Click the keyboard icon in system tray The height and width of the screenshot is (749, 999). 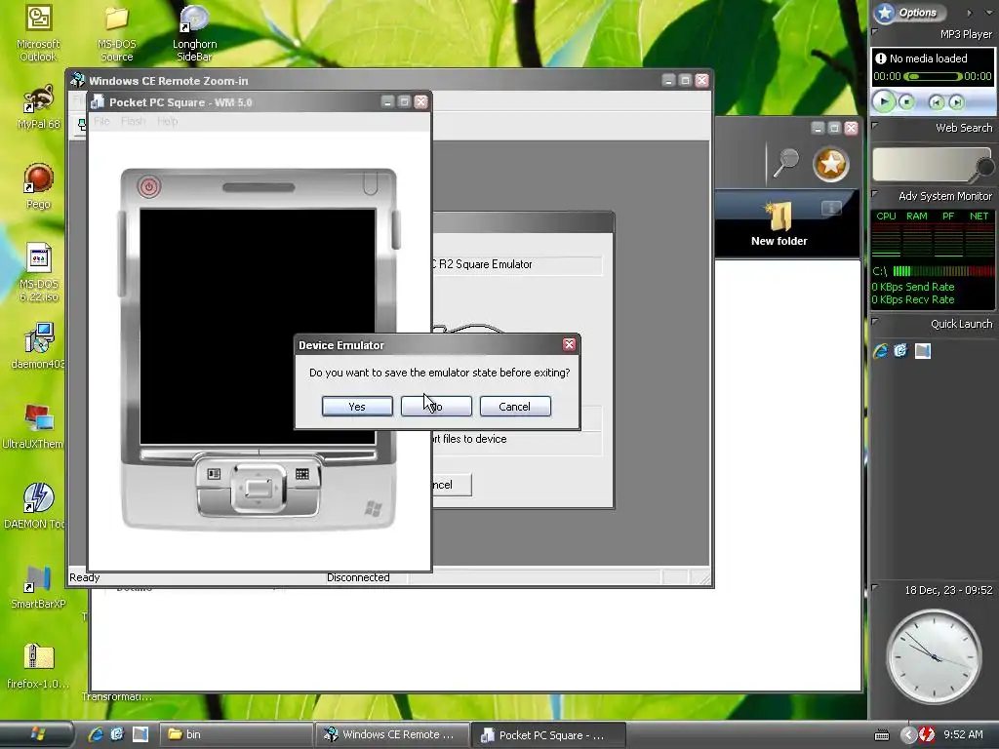[882, 735]
